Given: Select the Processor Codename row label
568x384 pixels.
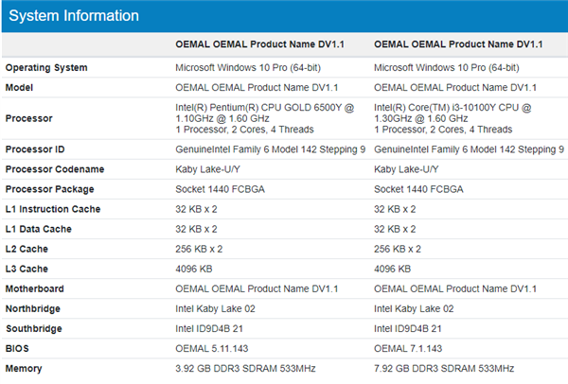Looking at the screenshot, I should [53, 169].
